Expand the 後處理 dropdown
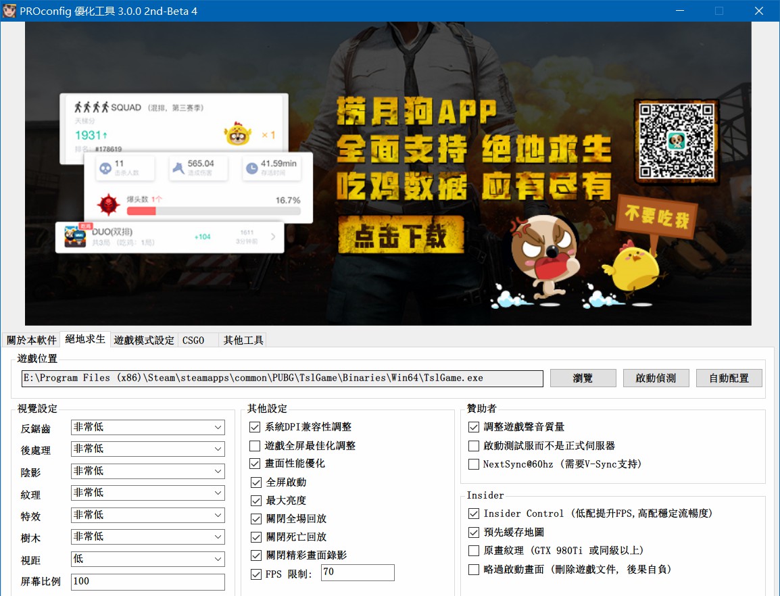This screenshot has height=596, width=780. 148,449
